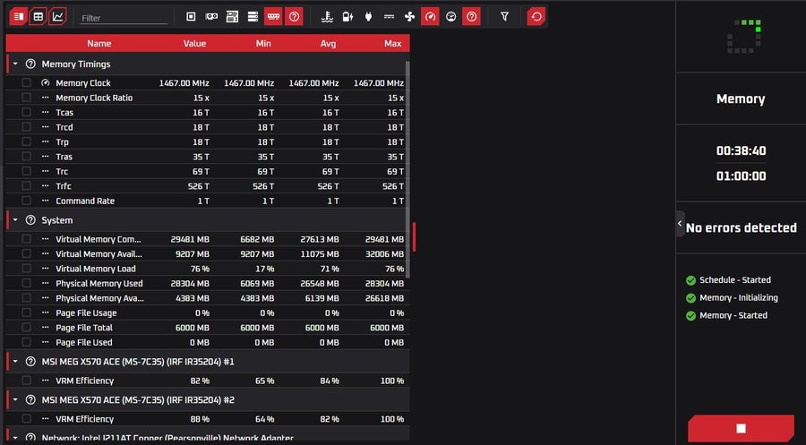Tick the Command Rate checkbox

tap(26, 201)
